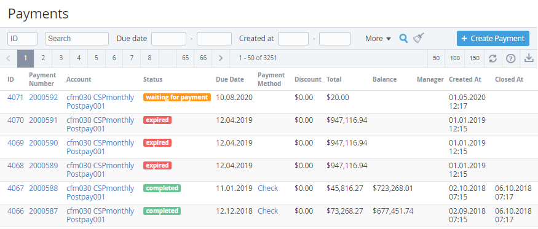
Task: Expand the More filters dropdown
Action: pyautogui.click(x=378, y=39)
